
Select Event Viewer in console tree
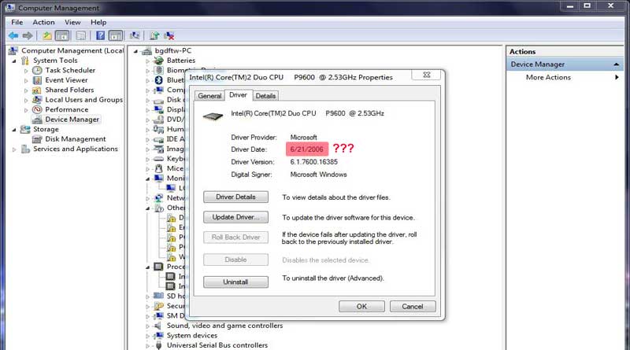[66, 80]
